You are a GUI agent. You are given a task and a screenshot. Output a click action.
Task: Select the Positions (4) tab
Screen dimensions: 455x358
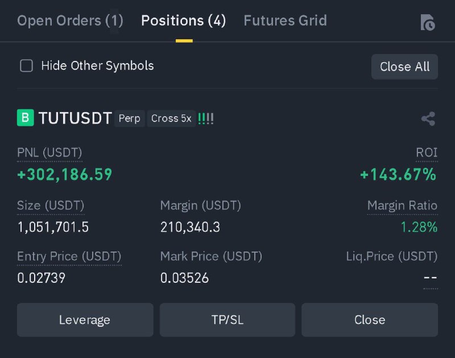(183, 20)
